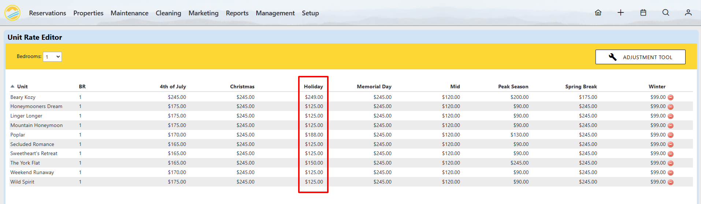Click the plus add icon
This screenshot has height=204, width=701.
coord(620,13)
